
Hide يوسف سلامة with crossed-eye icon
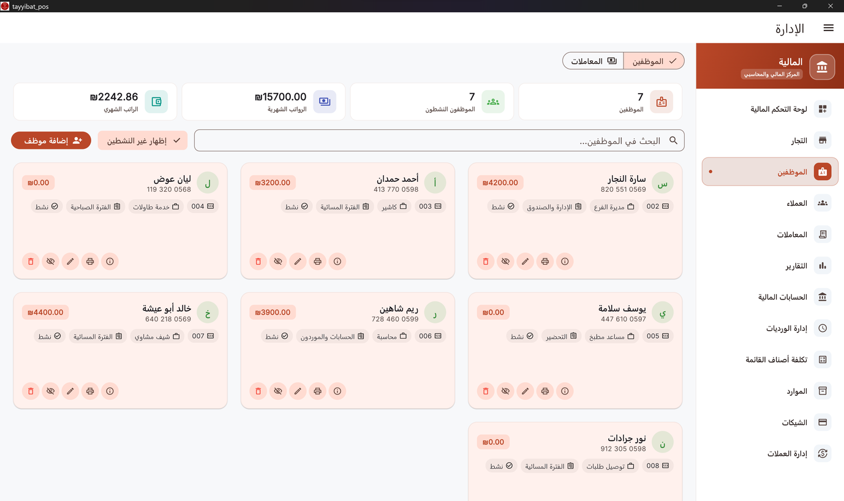tap(505, 391)
